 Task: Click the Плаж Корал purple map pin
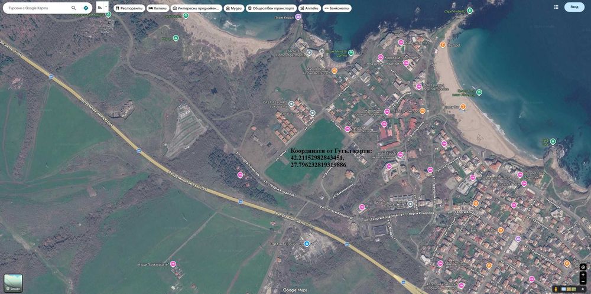[x=298, y=17]
